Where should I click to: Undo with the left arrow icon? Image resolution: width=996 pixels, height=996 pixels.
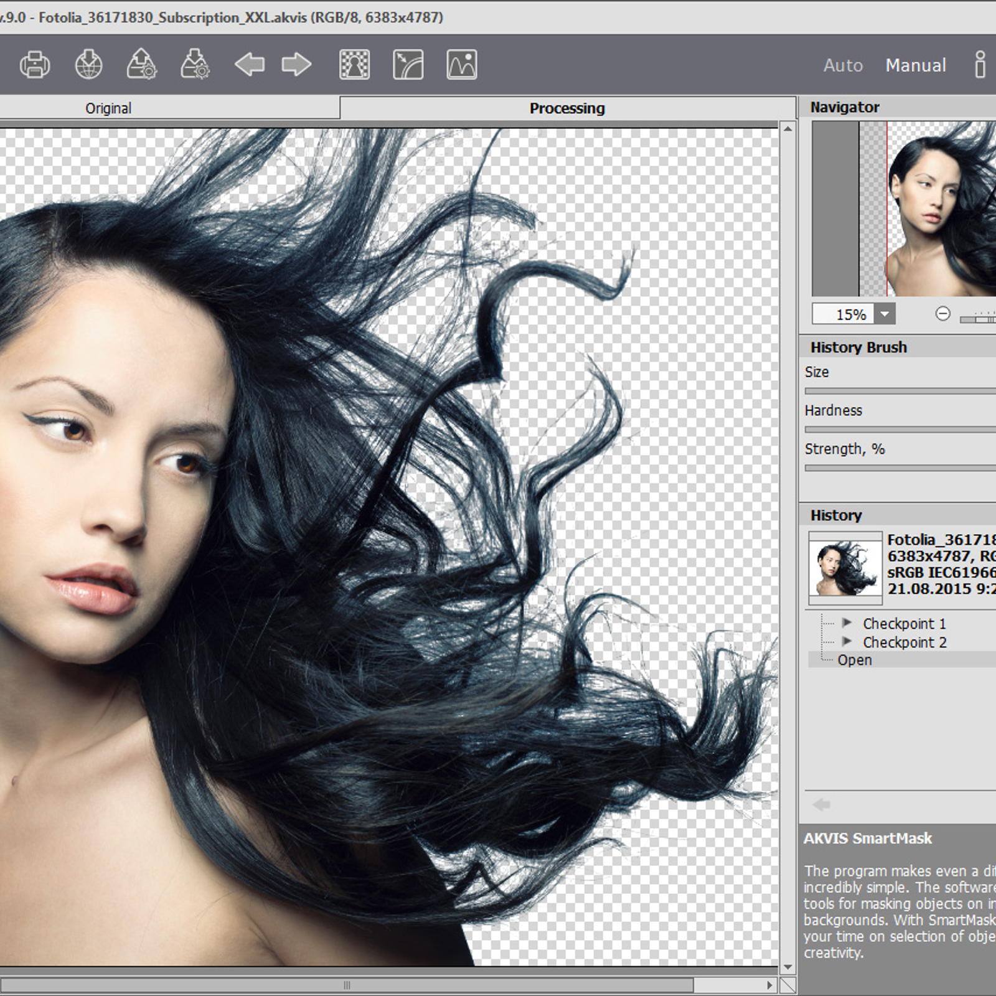249,64
